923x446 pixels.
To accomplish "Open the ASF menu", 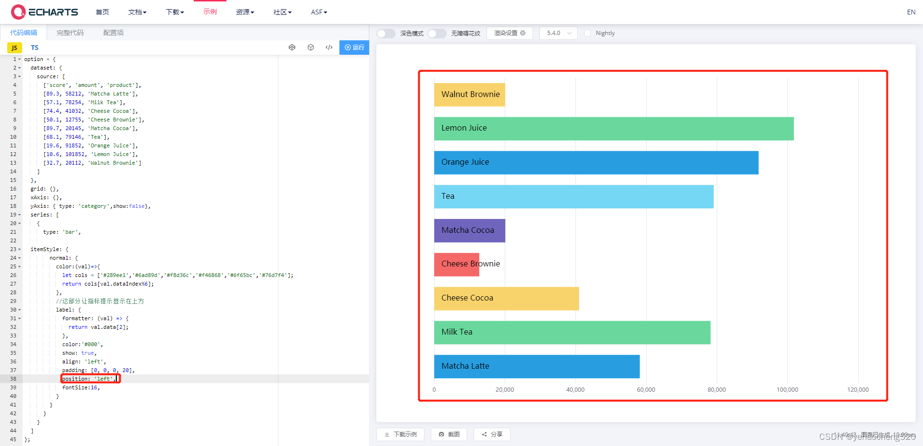I will [x=319, y=12].
